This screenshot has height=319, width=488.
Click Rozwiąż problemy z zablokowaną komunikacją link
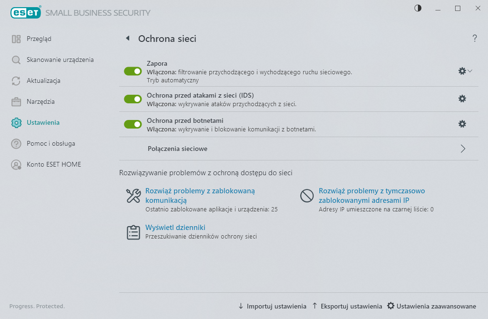200,196
